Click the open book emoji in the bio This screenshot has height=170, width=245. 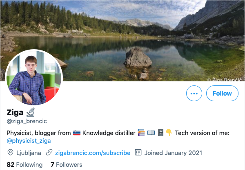point(151,133)
